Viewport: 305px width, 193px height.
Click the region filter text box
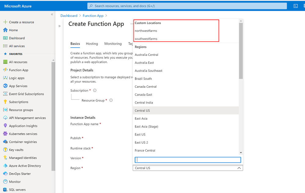(188, 160)
